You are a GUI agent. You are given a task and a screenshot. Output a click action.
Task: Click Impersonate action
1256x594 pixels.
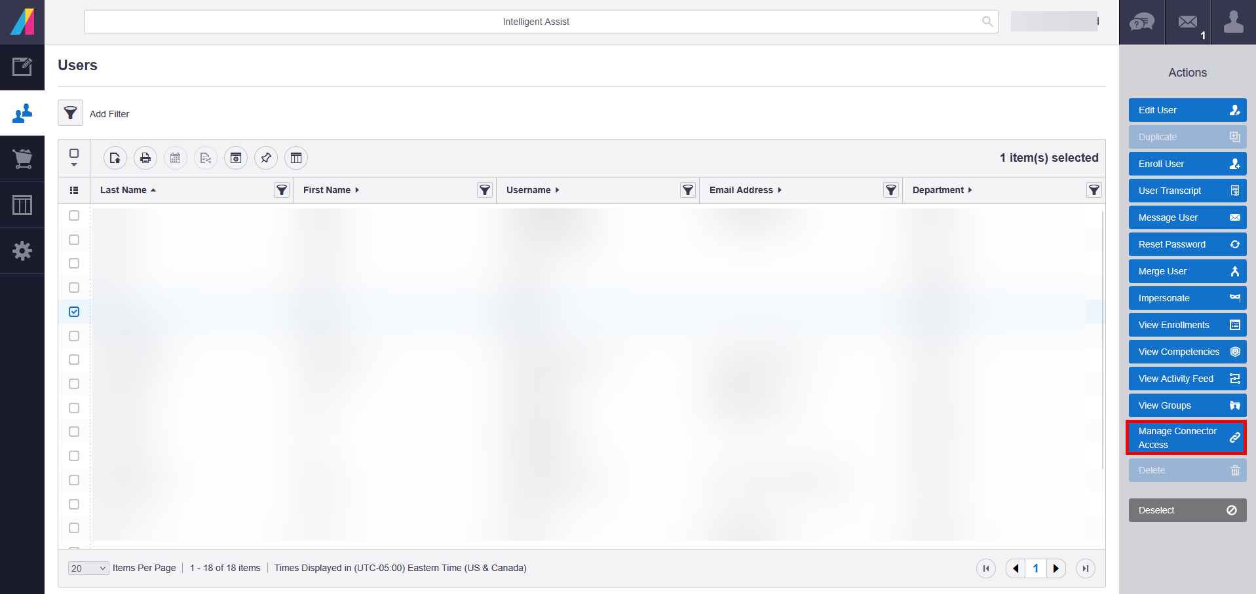[x=1187, y=298]
